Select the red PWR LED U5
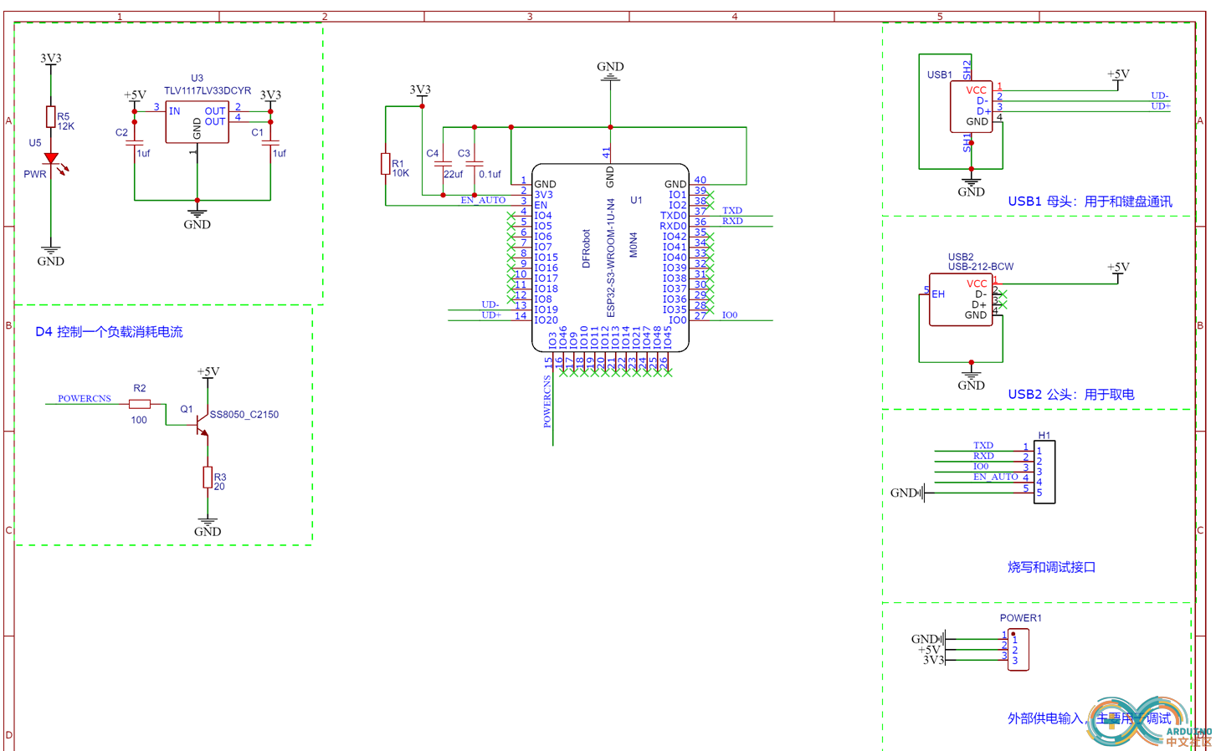 pos(52,159)
